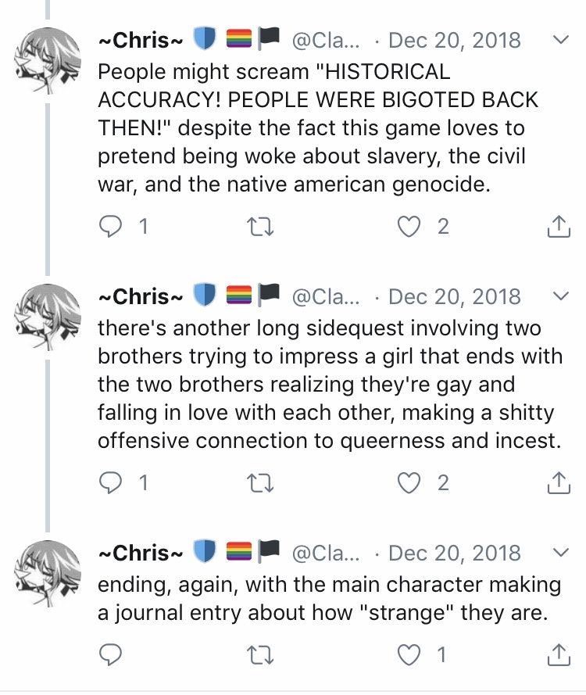Open the chevron menu on the third tweet
586x695 pixels.
click(561, 552)
